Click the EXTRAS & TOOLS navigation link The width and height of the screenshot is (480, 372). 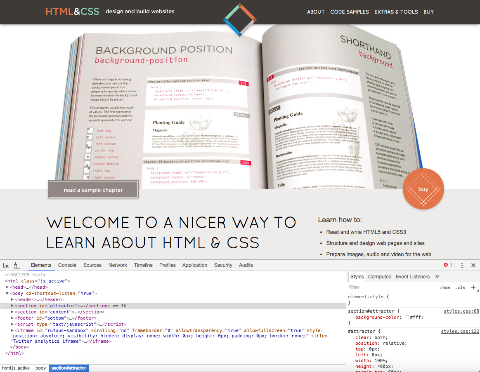pos(396,12)
